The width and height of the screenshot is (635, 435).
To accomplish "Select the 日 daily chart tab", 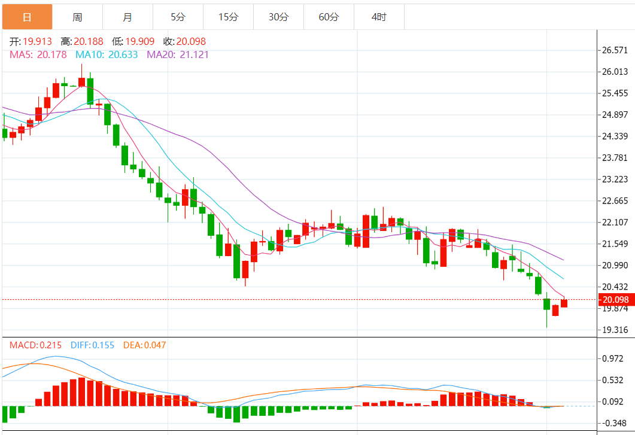I will pos(27,17).
